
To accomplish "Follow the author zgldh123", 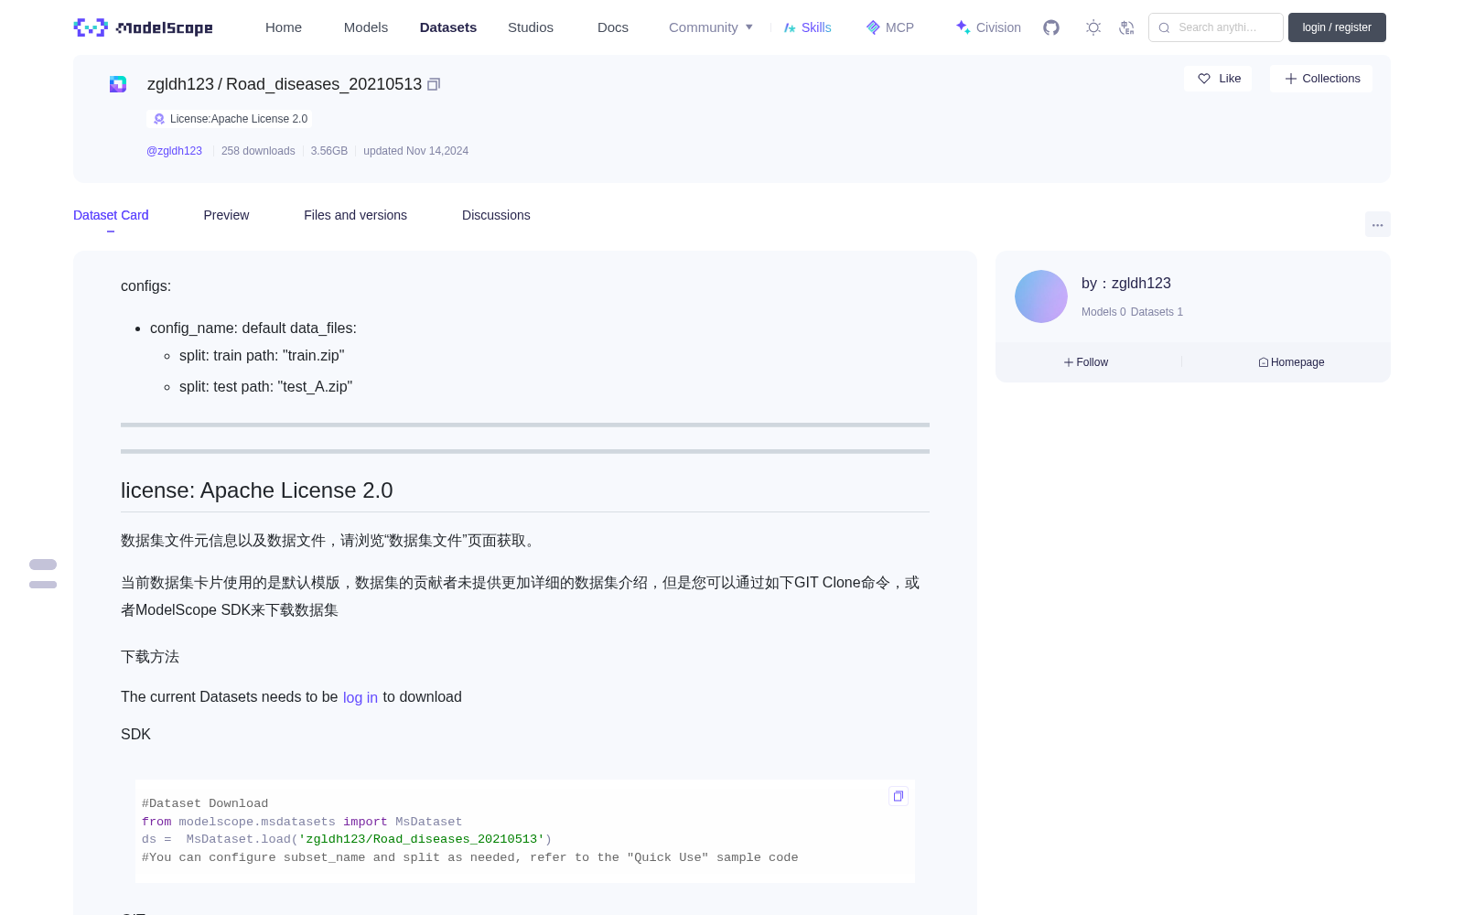I will tap(1086, 362).
